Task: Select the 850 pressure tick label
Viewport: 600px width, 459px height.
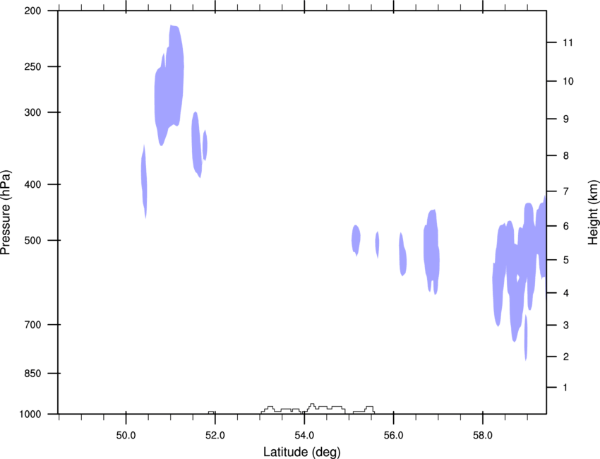Action: click(x=32, y=374)
